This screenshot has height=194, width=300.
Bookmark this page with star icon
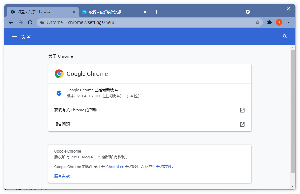(258, 22)
